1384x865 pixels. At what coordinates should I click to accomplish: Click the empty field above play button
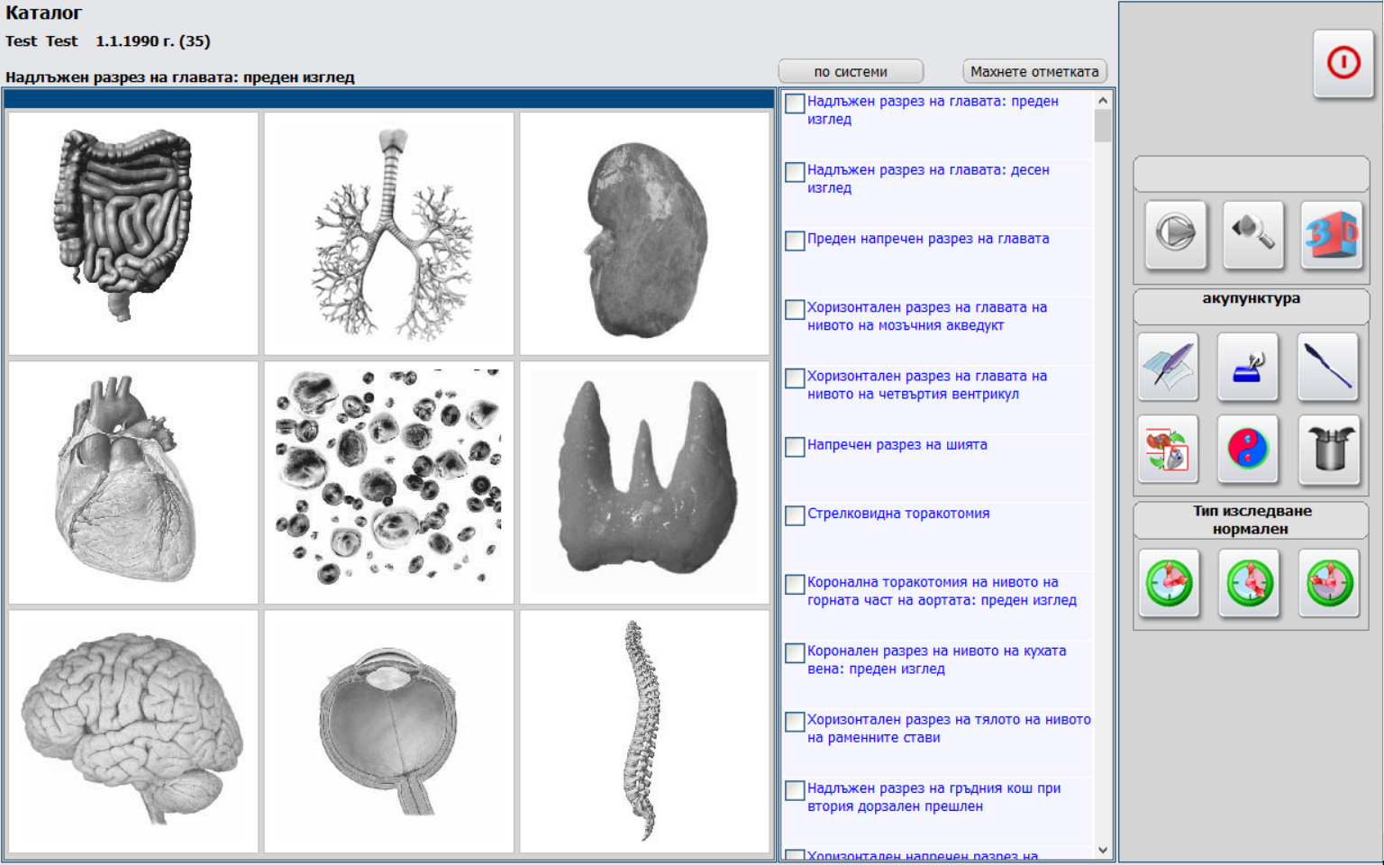(1252, 174)
